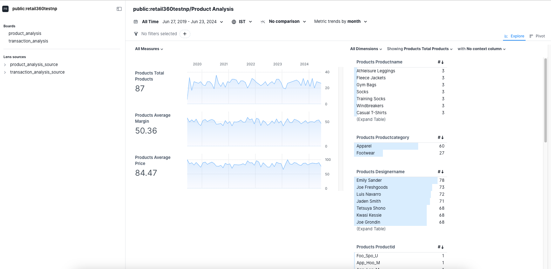Select designer Emily Sander row

pos(400,180)
